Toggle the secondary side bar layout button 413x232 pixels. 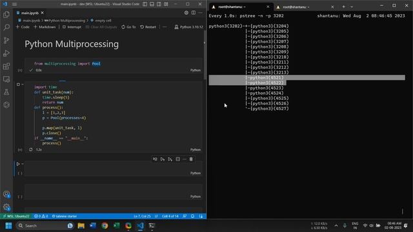tap(159, 4)
